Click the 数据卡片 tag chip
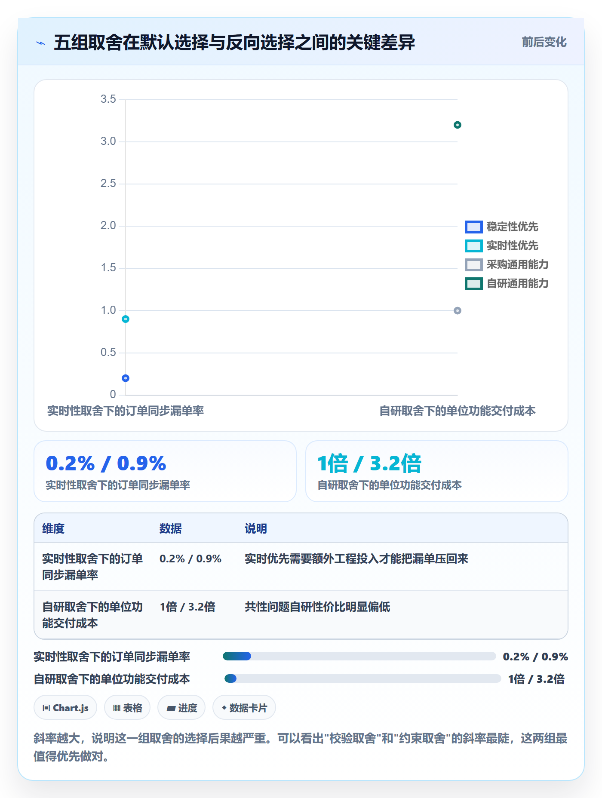This screenshot has height=798, width=602. [244, 707]
